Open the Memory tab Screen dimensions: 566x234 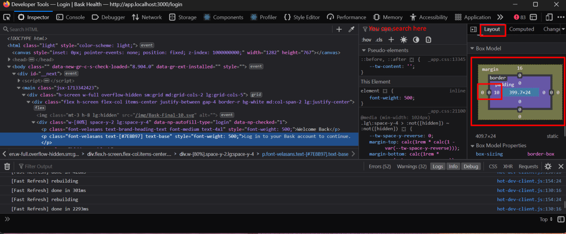(388, 17)
